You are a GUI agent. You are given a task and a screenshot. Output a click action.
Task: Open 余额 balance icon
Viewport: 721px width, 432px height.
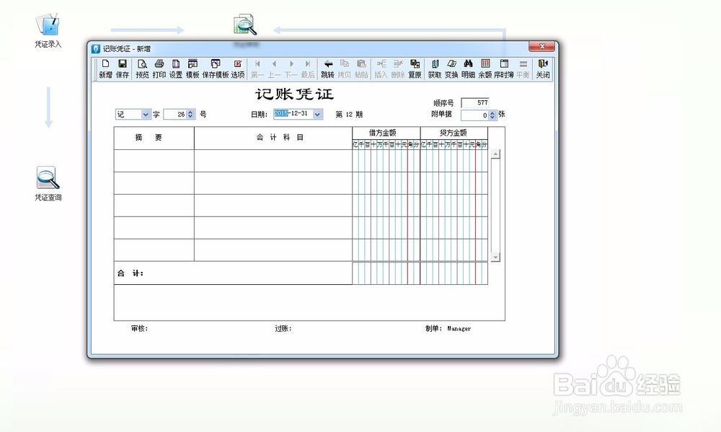[x=485, y=69]
